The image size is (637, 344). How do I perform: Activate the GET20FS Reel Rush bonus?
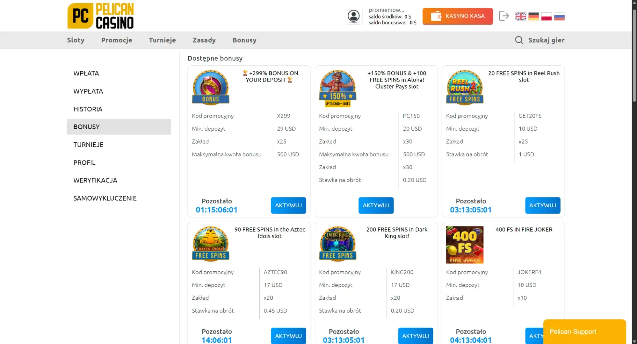[x=543, y=205]
